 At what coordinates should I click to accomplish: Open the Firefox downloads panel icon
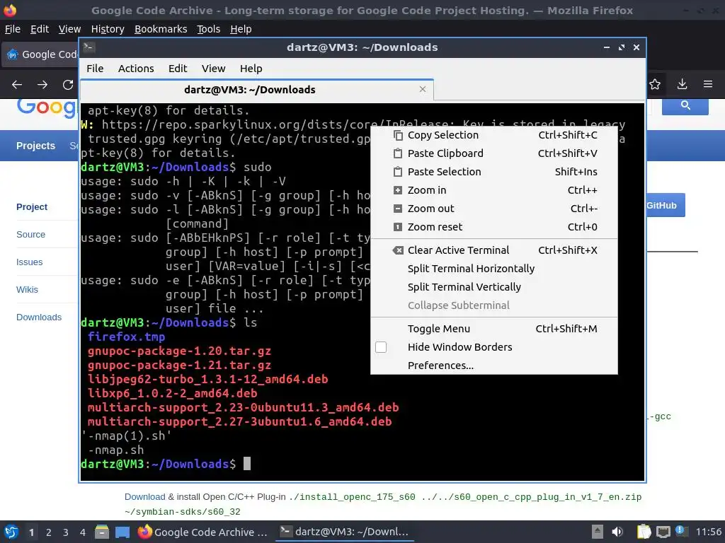pyautogui.click(x=682, y=85)
